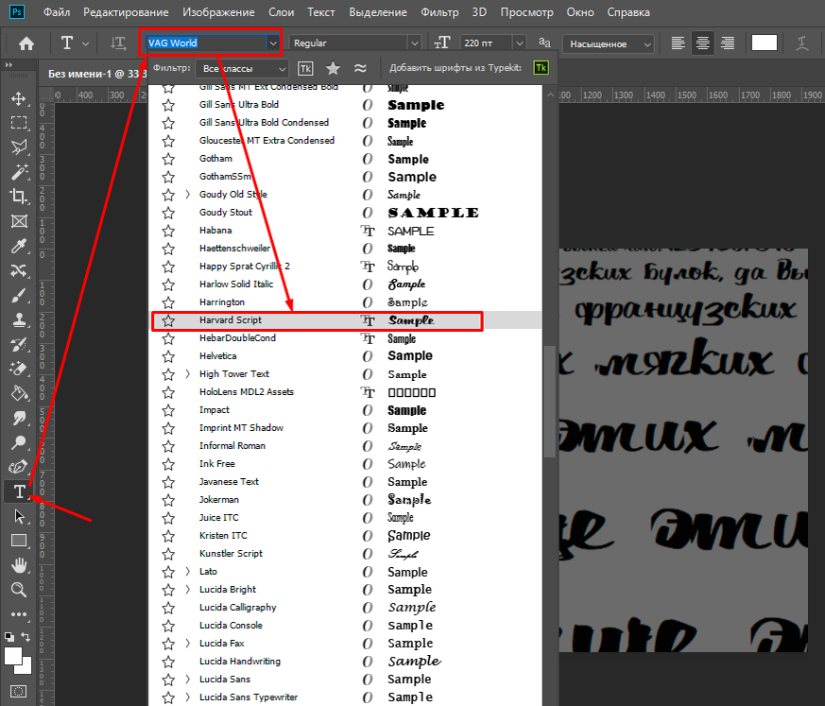Screen dimensions: 825x706
Task: Expand the Lato font family
Action: click(188, 572)
